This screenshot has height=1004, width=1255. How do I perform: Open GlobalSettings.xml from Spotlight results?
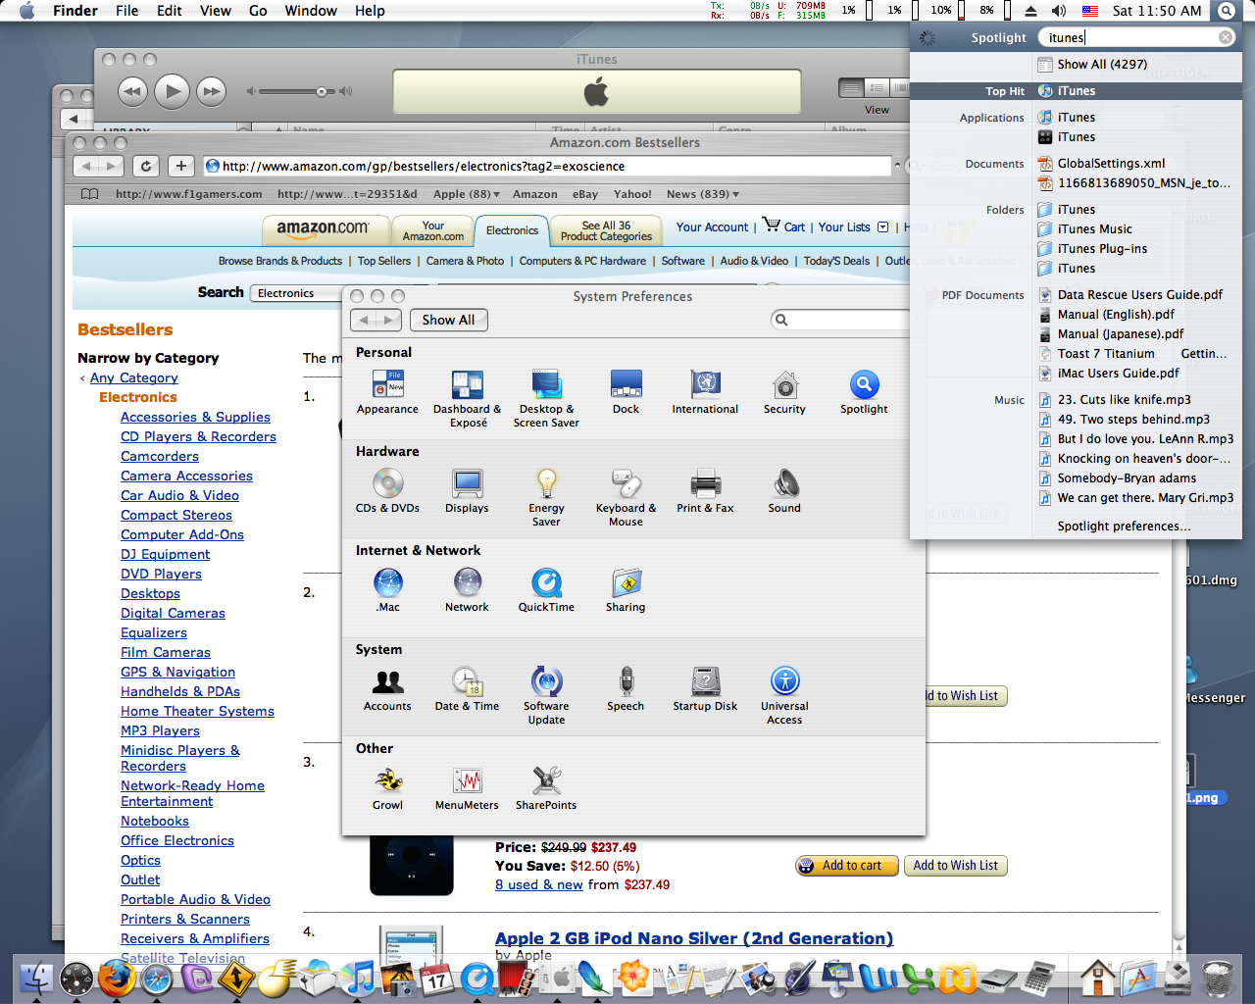coord(1111,164)
